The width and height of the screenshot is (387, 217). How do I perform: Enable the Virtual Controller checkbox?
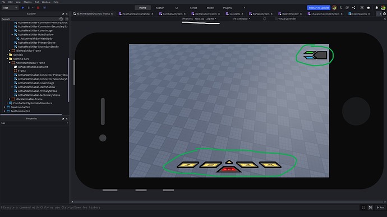(276, 19)
